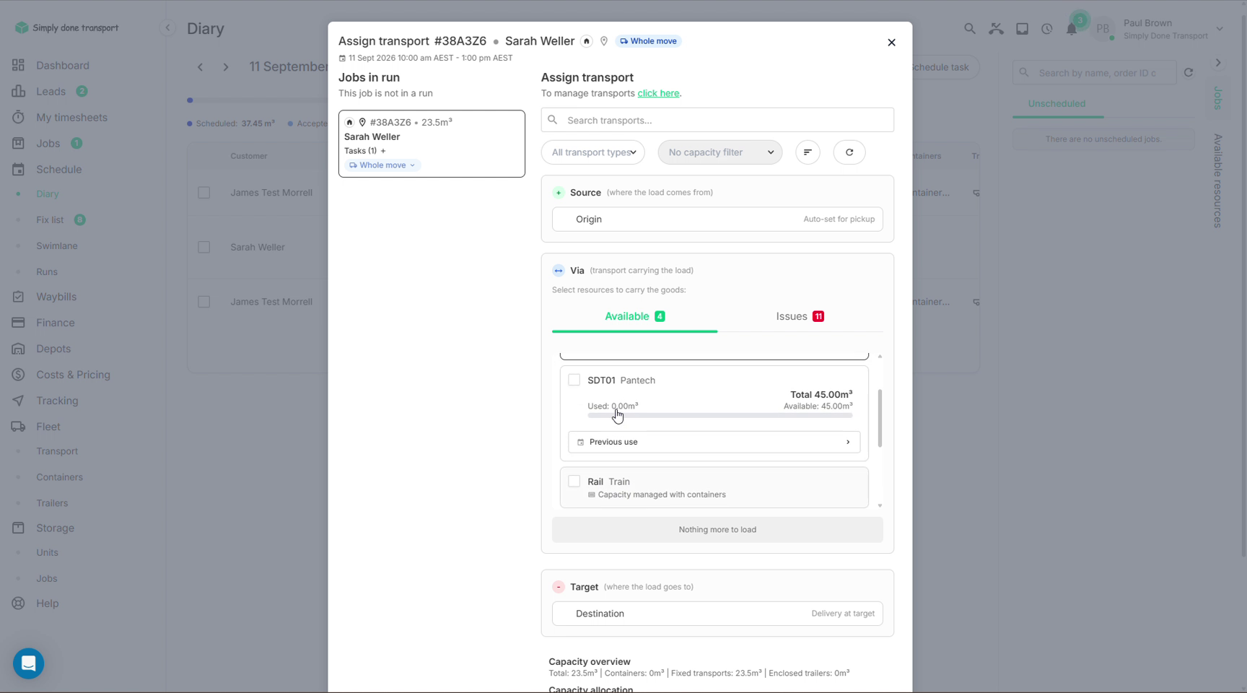
Task: Select first James Test Morrell row checkbox
Action: (x=204, y=193)
